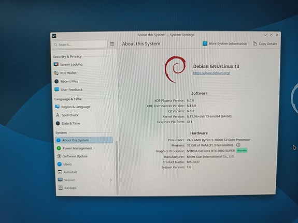Open the hamburger menu next to search
Image resolution: width=298 pixels, height=223 pixels.
click(112, 44)
